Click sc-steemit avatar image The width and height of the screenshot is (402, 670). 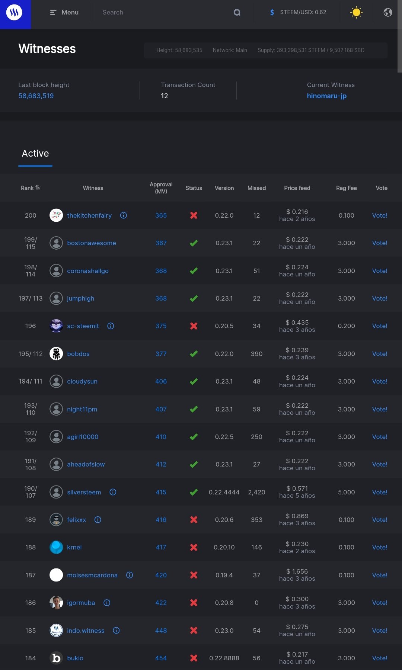tap(56, 326)
